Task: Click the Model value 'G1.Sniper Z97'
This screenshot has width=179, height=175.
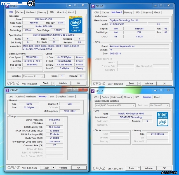Action: click(128, 24)
